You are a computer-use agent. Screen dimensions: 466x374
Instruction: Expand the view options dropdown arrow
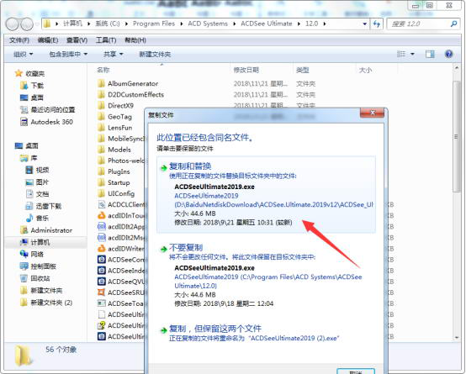[x=412, y=54]
